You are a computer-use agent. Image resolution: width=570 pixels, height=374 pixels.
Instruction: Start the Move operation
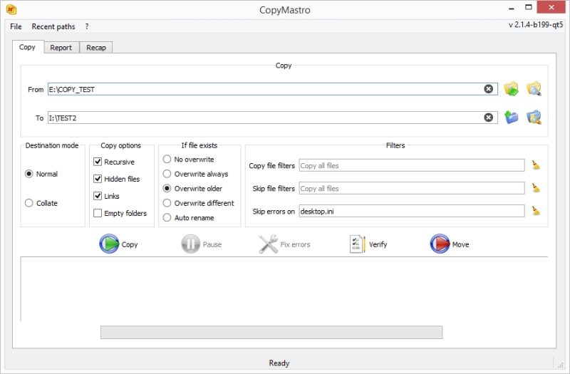tap(450, 244)
